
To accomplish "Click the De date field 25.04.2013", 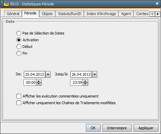I will (x=35, y=74).
